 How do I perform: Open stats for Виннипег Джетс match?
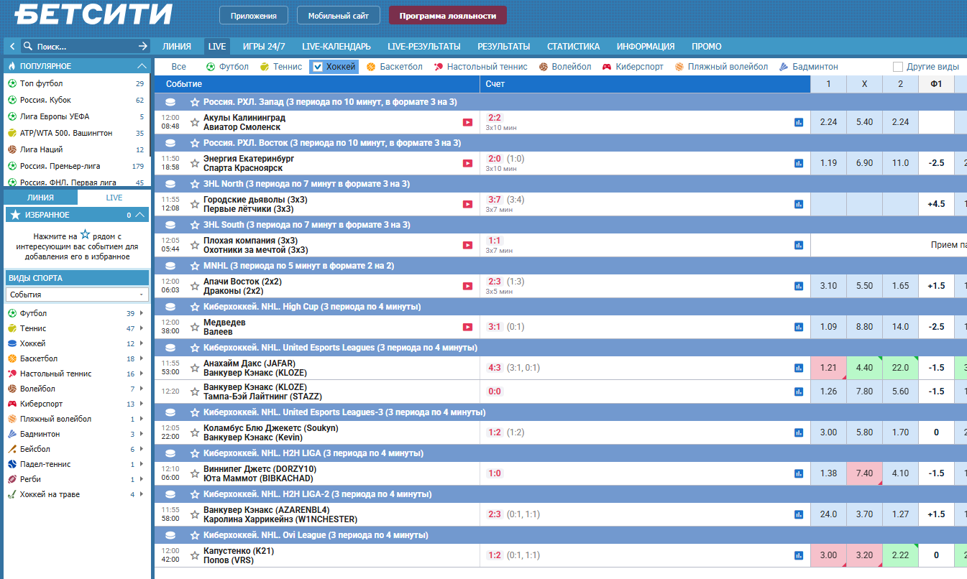pyautogui.click(x=799, y=473)
